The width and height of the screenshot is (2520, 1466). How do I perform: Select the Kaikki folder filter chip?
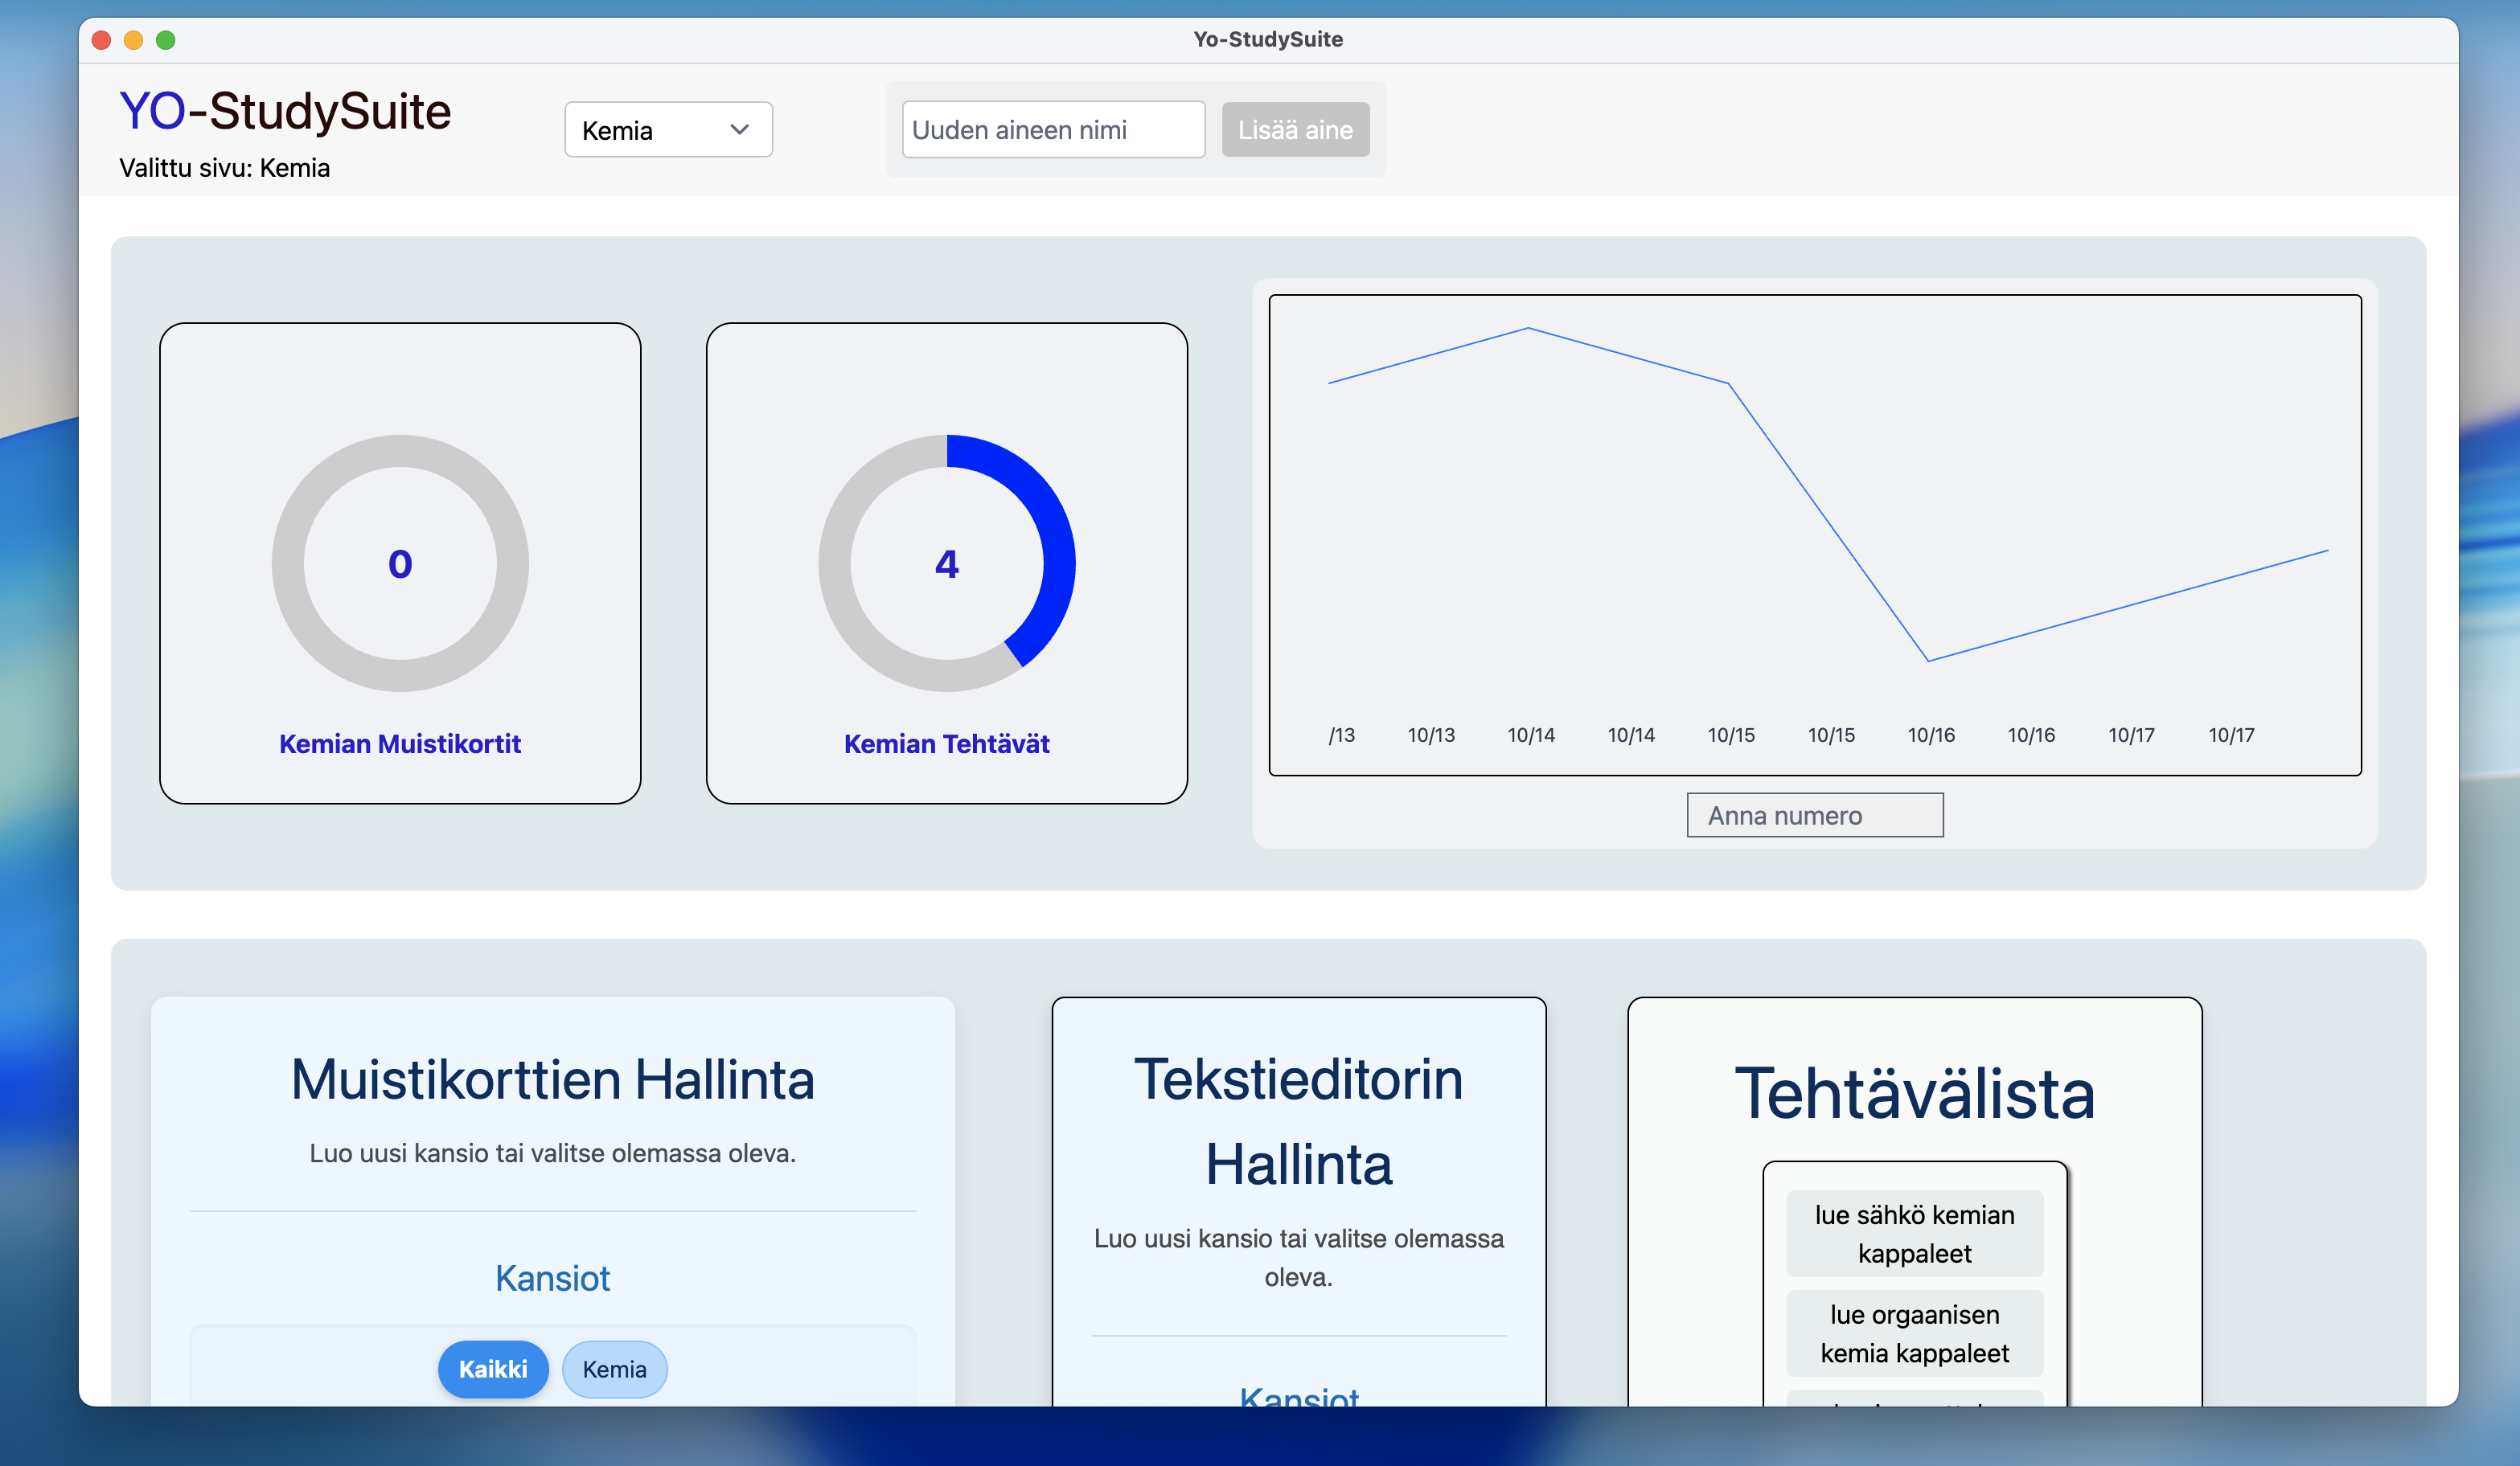pos(492,1368)
